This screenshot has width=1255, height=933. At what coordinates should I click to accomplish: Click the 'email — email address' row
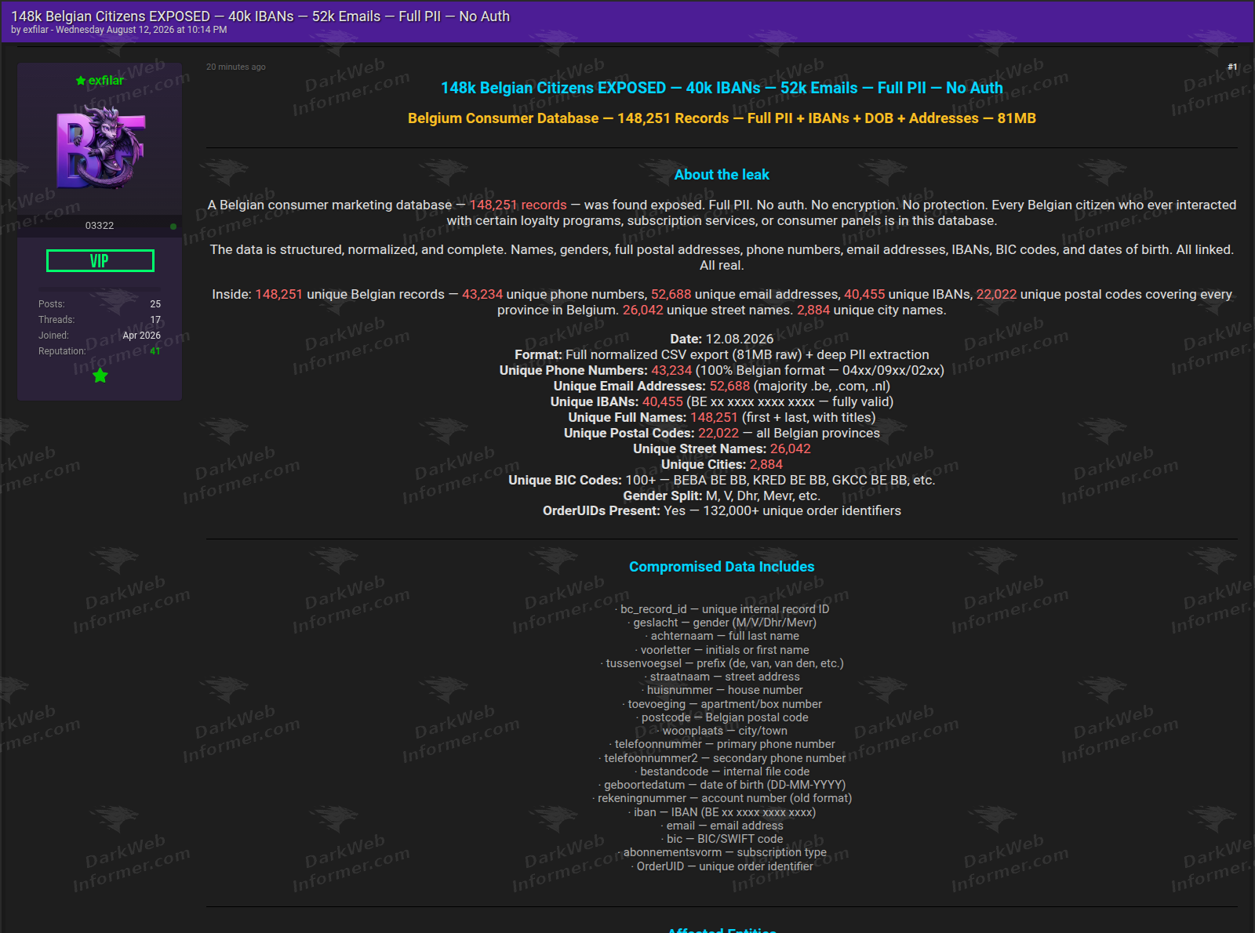coord(722,826)
